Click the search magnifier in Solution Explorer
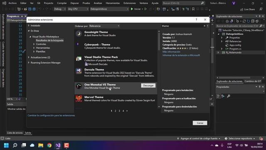Viewport: 266px width, 150px height. [261, 26]
